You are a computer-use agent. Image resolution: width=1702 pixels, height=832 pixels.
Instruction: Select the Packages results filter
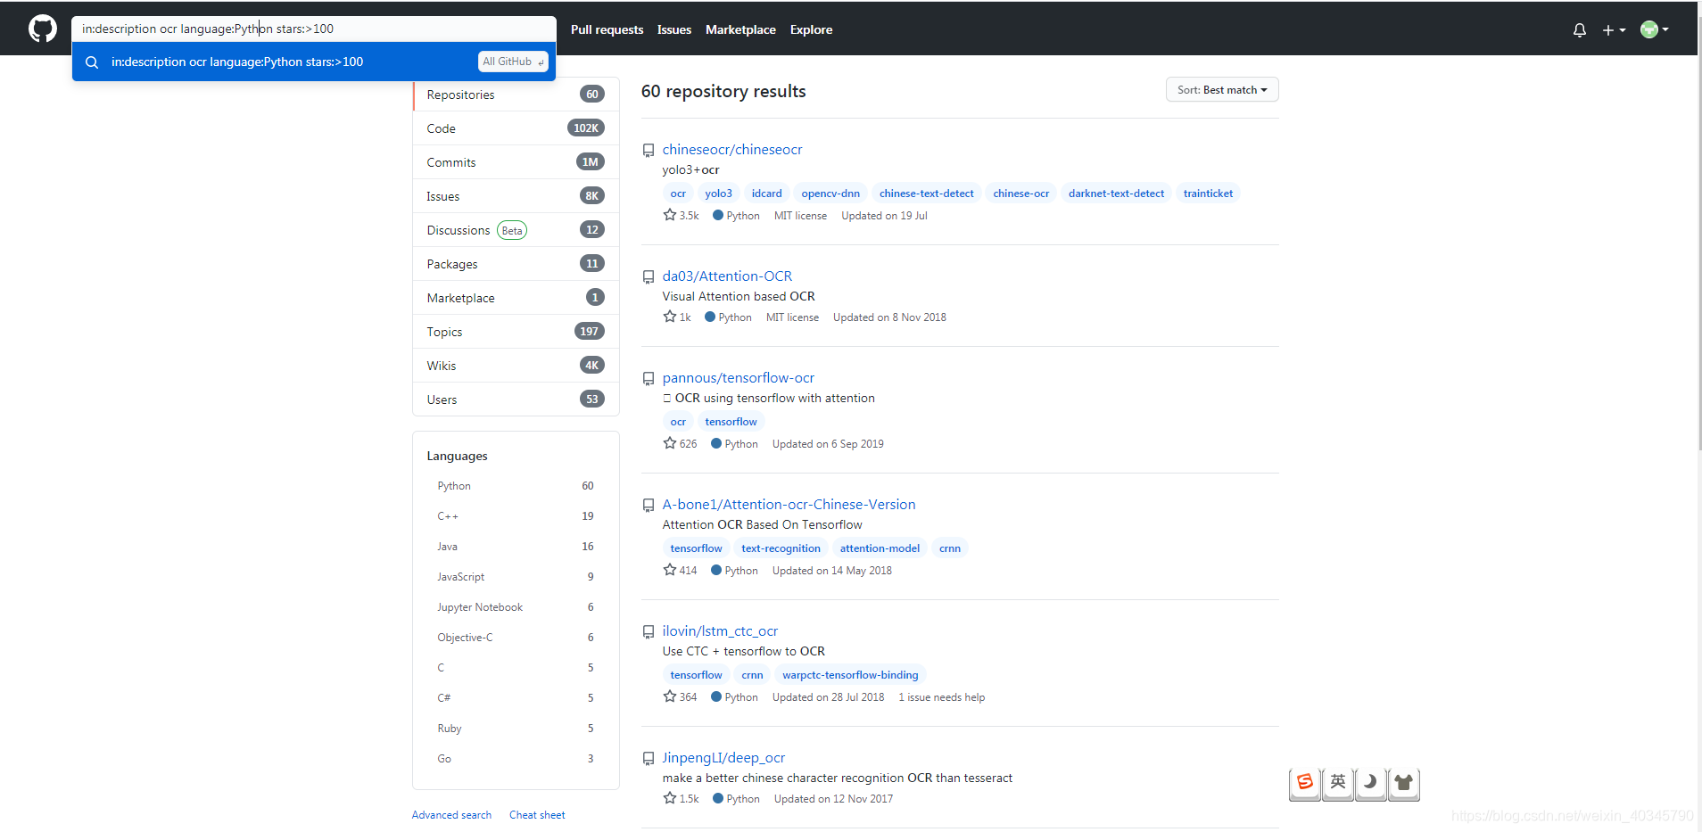point(516,264)
